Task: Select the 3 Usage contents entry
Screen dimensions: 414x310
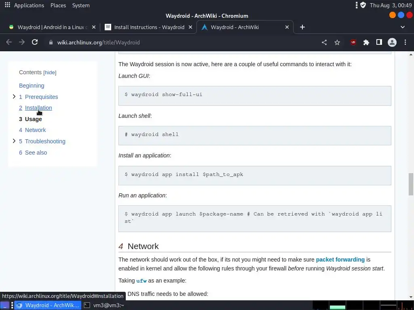Action: [30, 119]
